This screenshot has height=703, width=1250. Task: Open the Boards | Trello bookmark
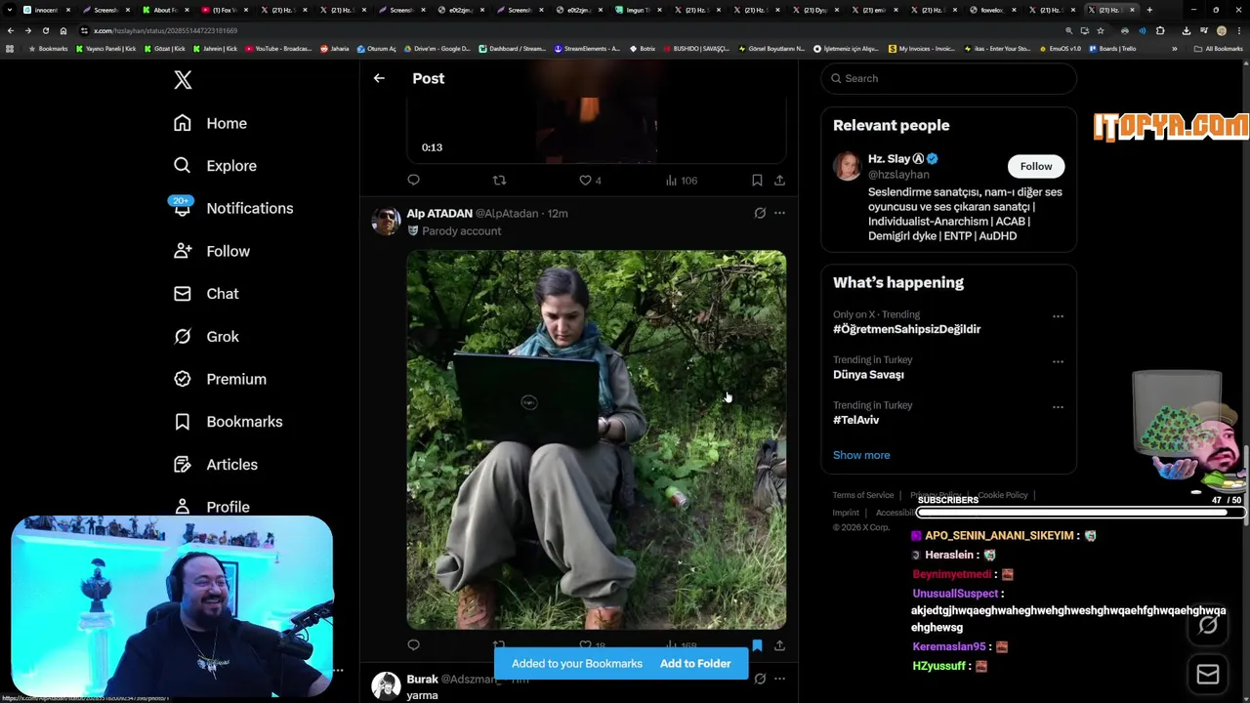click(x=1112, y=48)
